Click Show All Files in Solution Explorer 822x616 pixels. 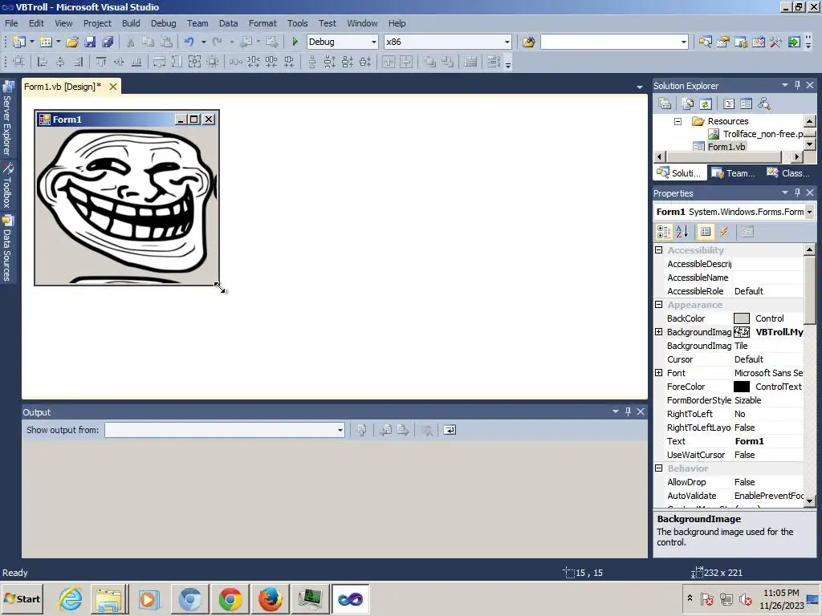688,103
